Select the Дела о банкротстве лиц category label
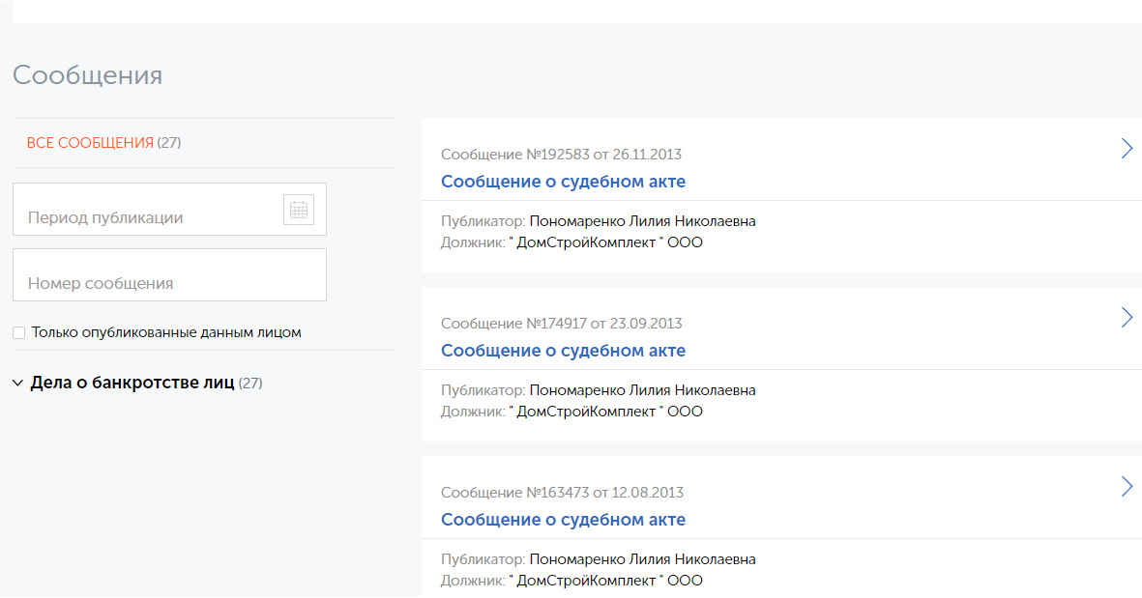 point(132,383)
